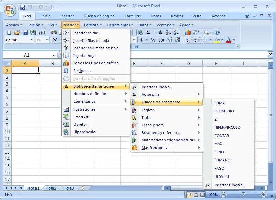Screen dimensions: 276x200
Task: Click the chart icon in the toolbar
Action: (188, 32)
